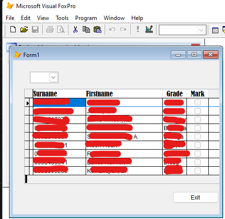Click the Modify Form ruler icon
Image resolution: width=225 pixels, height=219 pixels.
149,29
